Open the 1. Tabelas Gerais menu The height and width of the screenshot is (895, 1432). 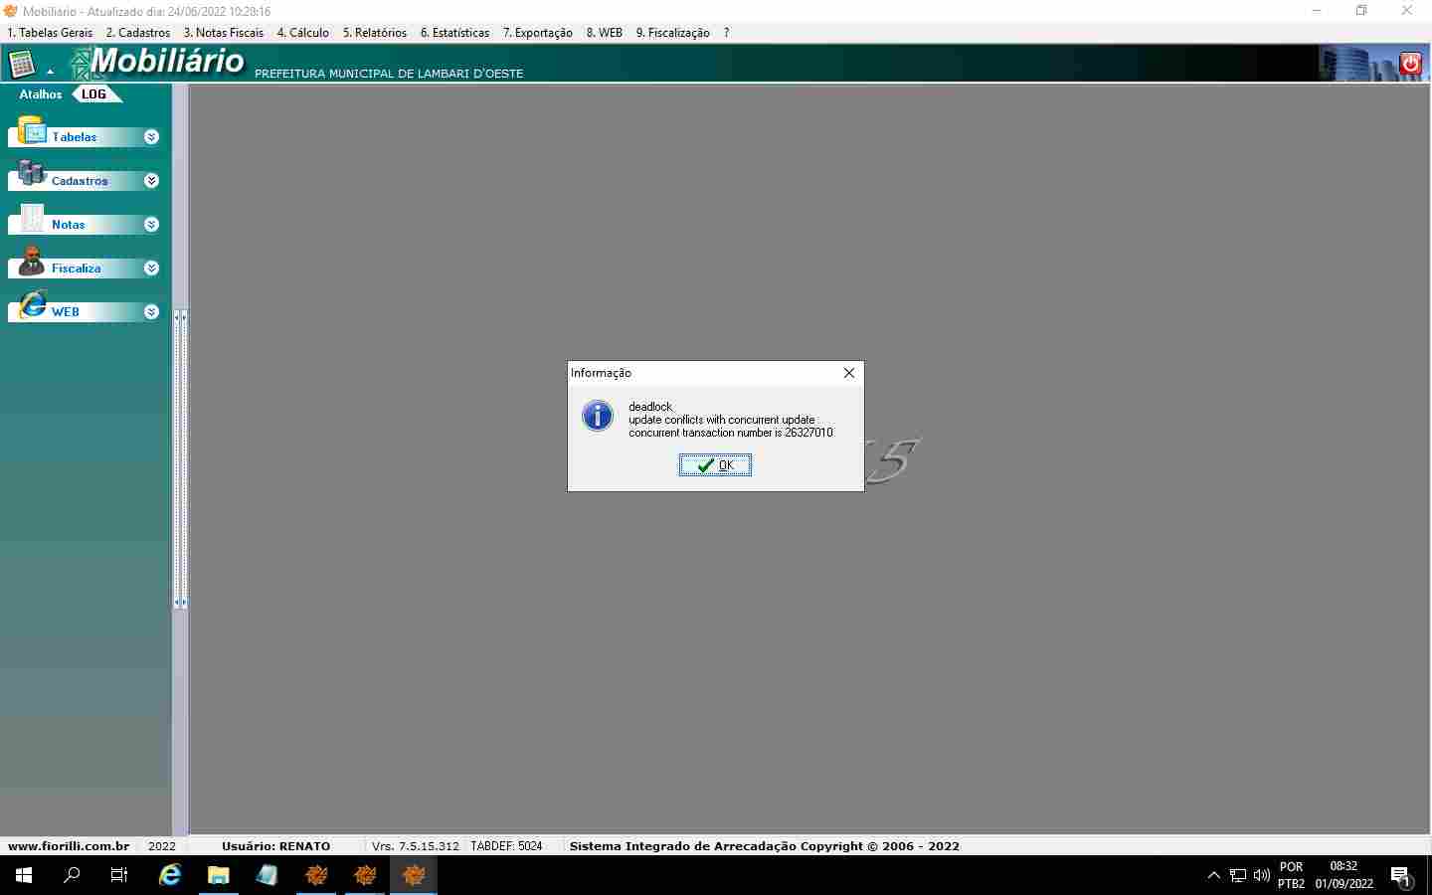click(x=50, y=33)
